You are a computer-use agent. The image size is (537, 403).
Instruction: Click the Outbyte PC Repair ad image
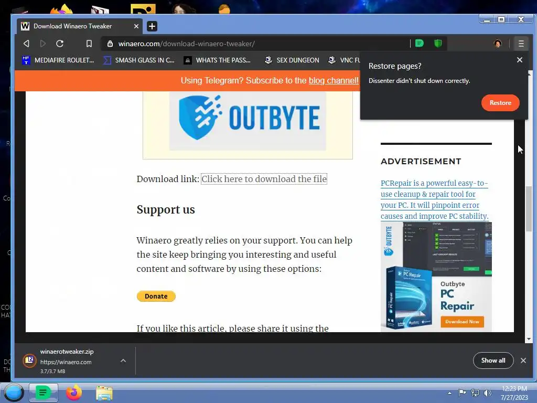(436, 276)
